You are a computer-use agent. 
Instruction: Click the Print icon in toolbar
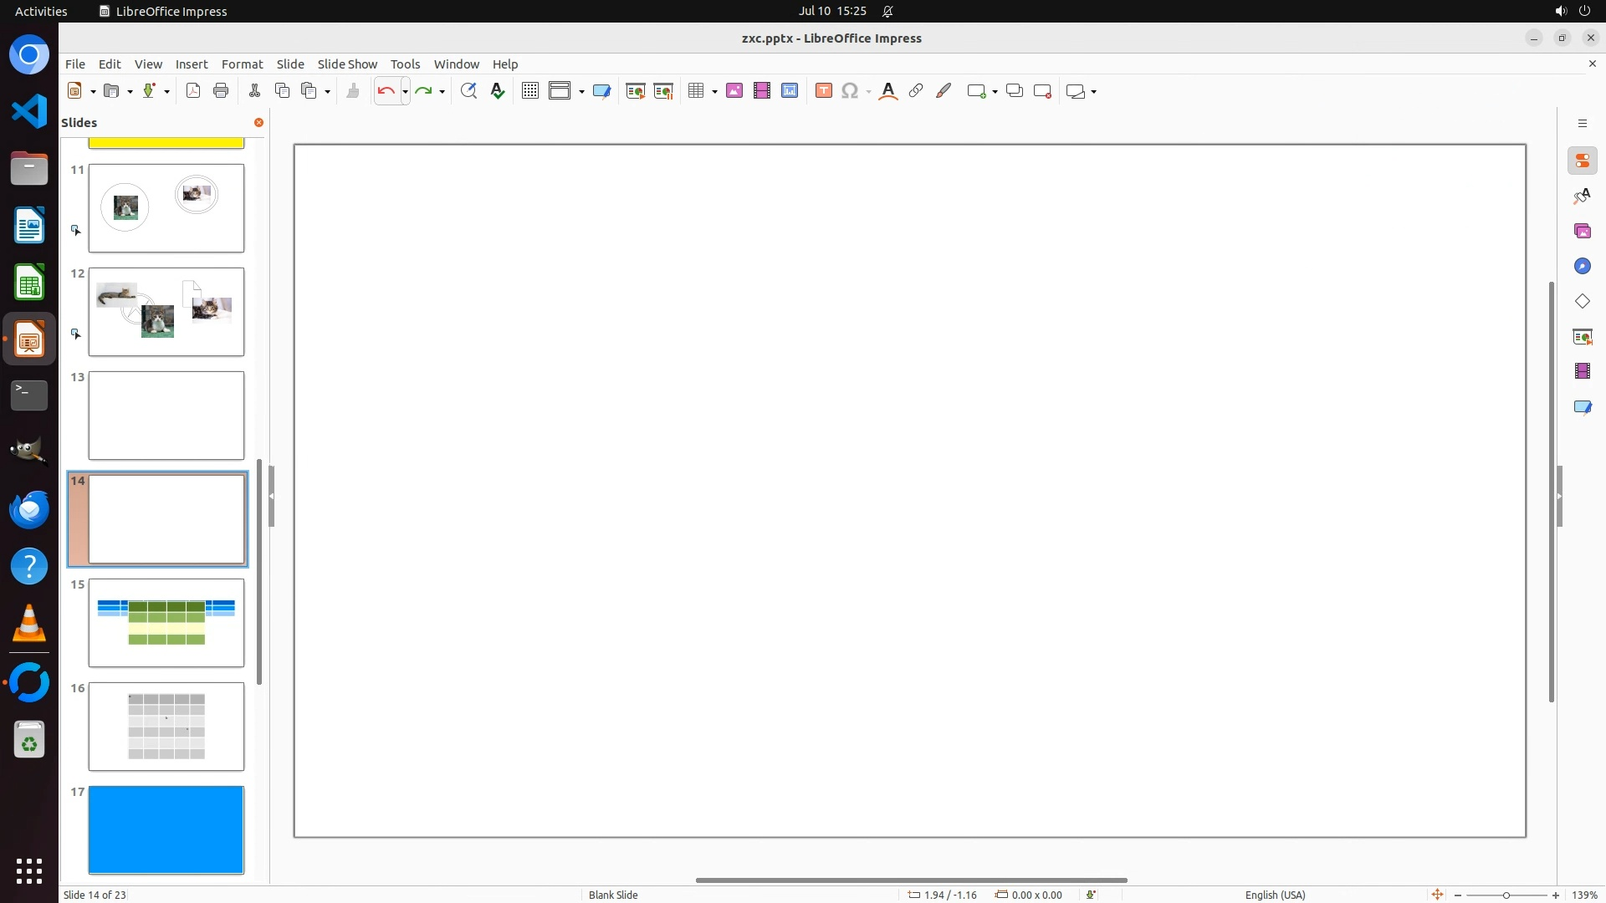tap(221, 91)
